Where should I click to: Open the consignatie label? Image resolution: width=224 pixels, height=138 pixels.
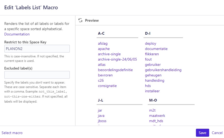pos(107,86)
